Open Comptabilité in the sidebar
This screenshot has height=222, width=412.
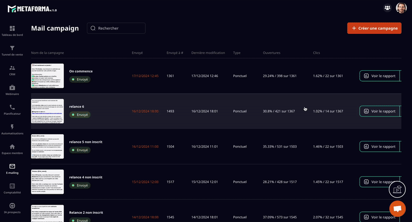[x=12, y=188]
